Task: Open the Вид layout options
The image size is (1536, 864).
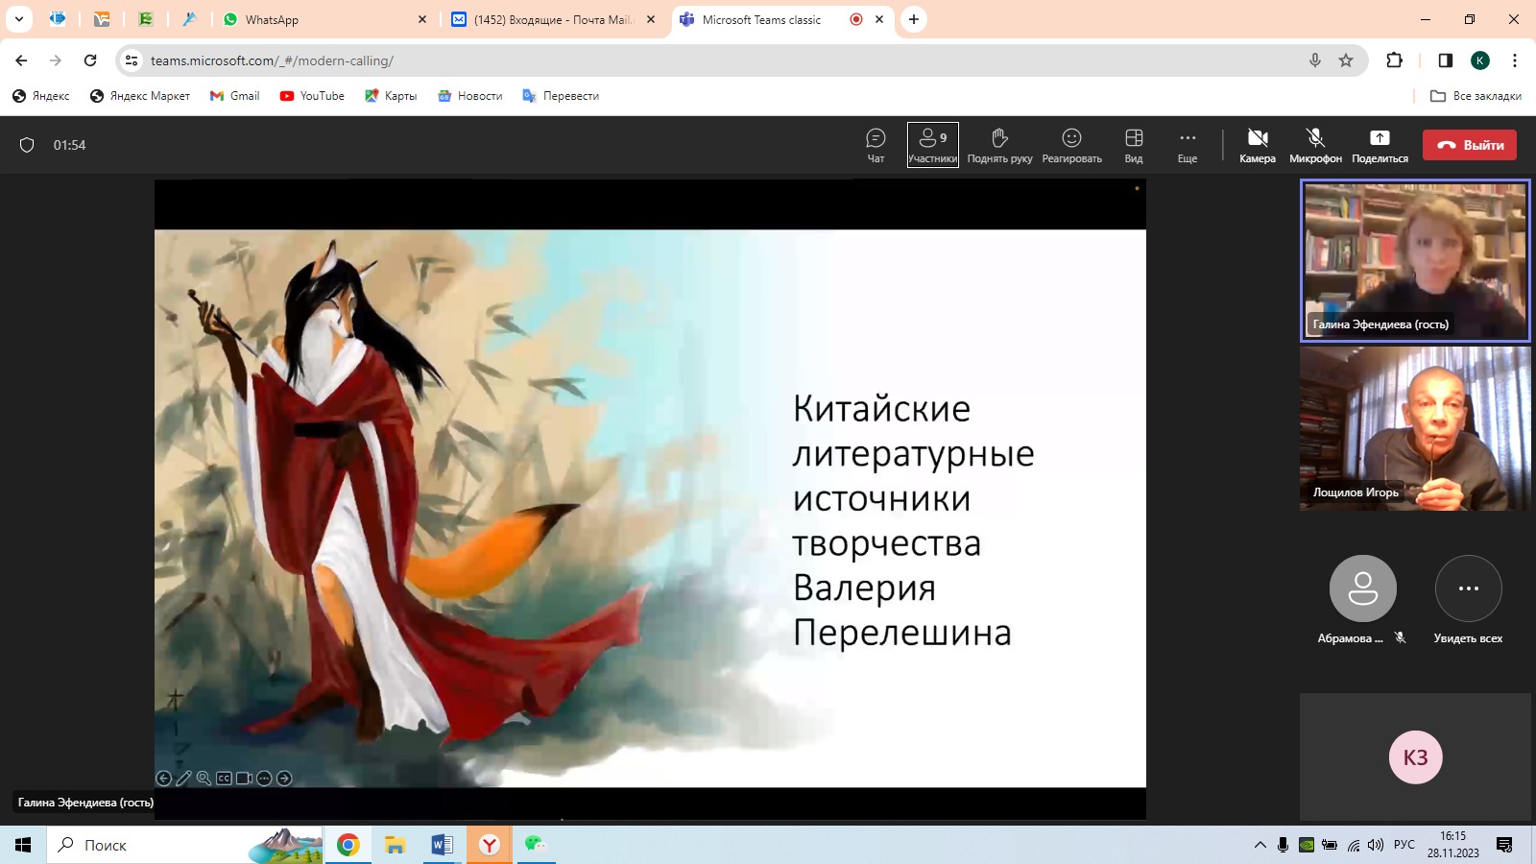Action: coord(1134,145)
